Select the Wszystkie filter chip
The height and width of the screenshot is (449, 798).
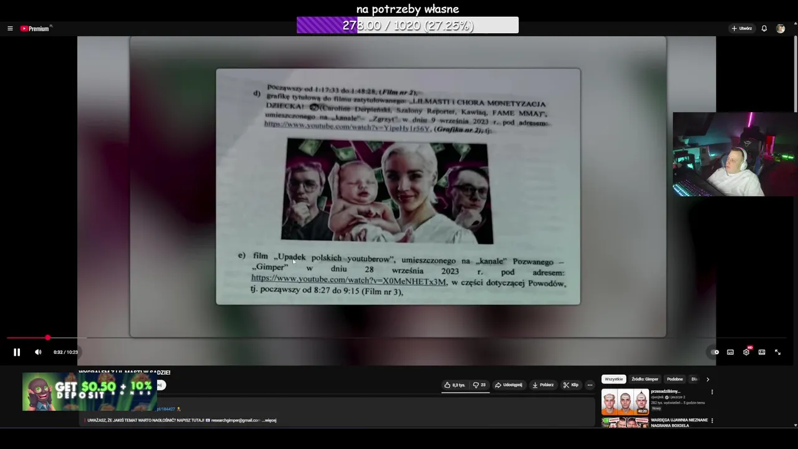click(613, 379)
